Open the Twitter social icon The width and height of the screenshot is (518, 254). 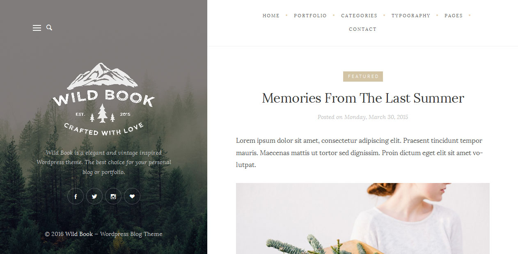[94, 197]
